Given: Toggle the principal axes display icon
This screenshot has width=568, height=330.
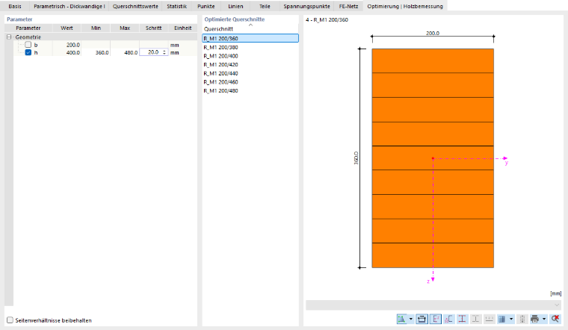Looking at the screenshot, I should [x=436, y=319].
